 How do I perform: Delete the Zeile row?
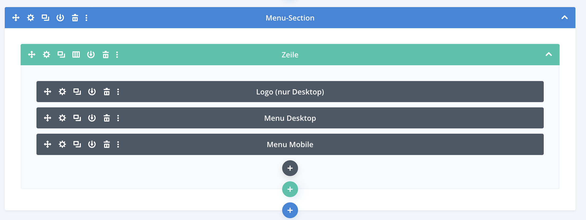pyautogui.click(x=106, y=54)
